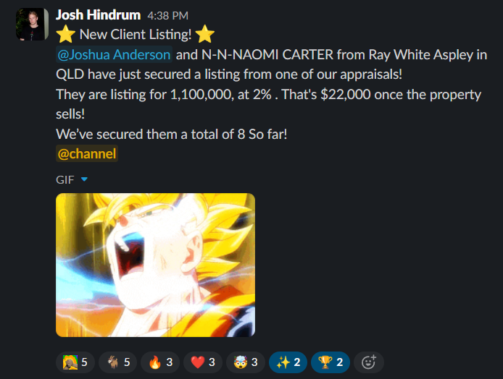Image resolution: width=503 pixels, height=379 pixels.
Task: Click the star emoji after New Client Listing
Action: (204, 34)
